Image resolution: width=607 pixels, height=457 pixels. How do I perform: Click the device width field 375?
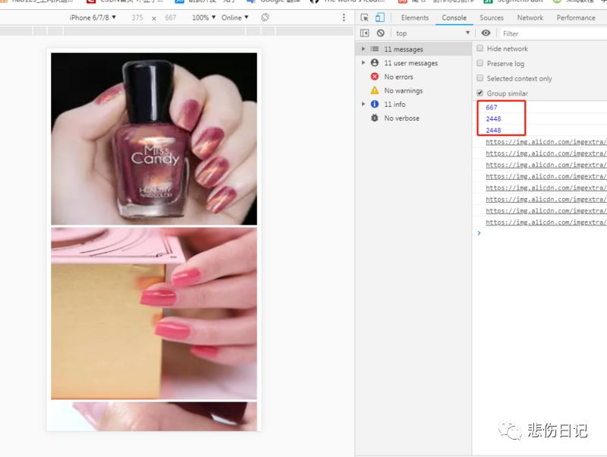137,17
